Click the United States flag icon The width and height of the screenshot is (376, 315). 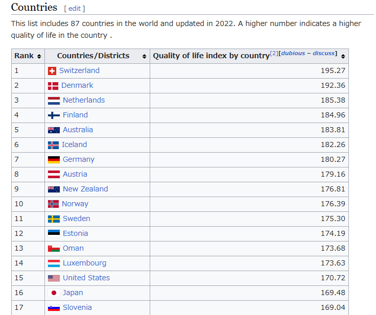pyautogui.click(x=54, y=278)
